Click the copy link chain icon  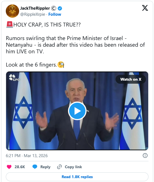[x=59, y=167]
